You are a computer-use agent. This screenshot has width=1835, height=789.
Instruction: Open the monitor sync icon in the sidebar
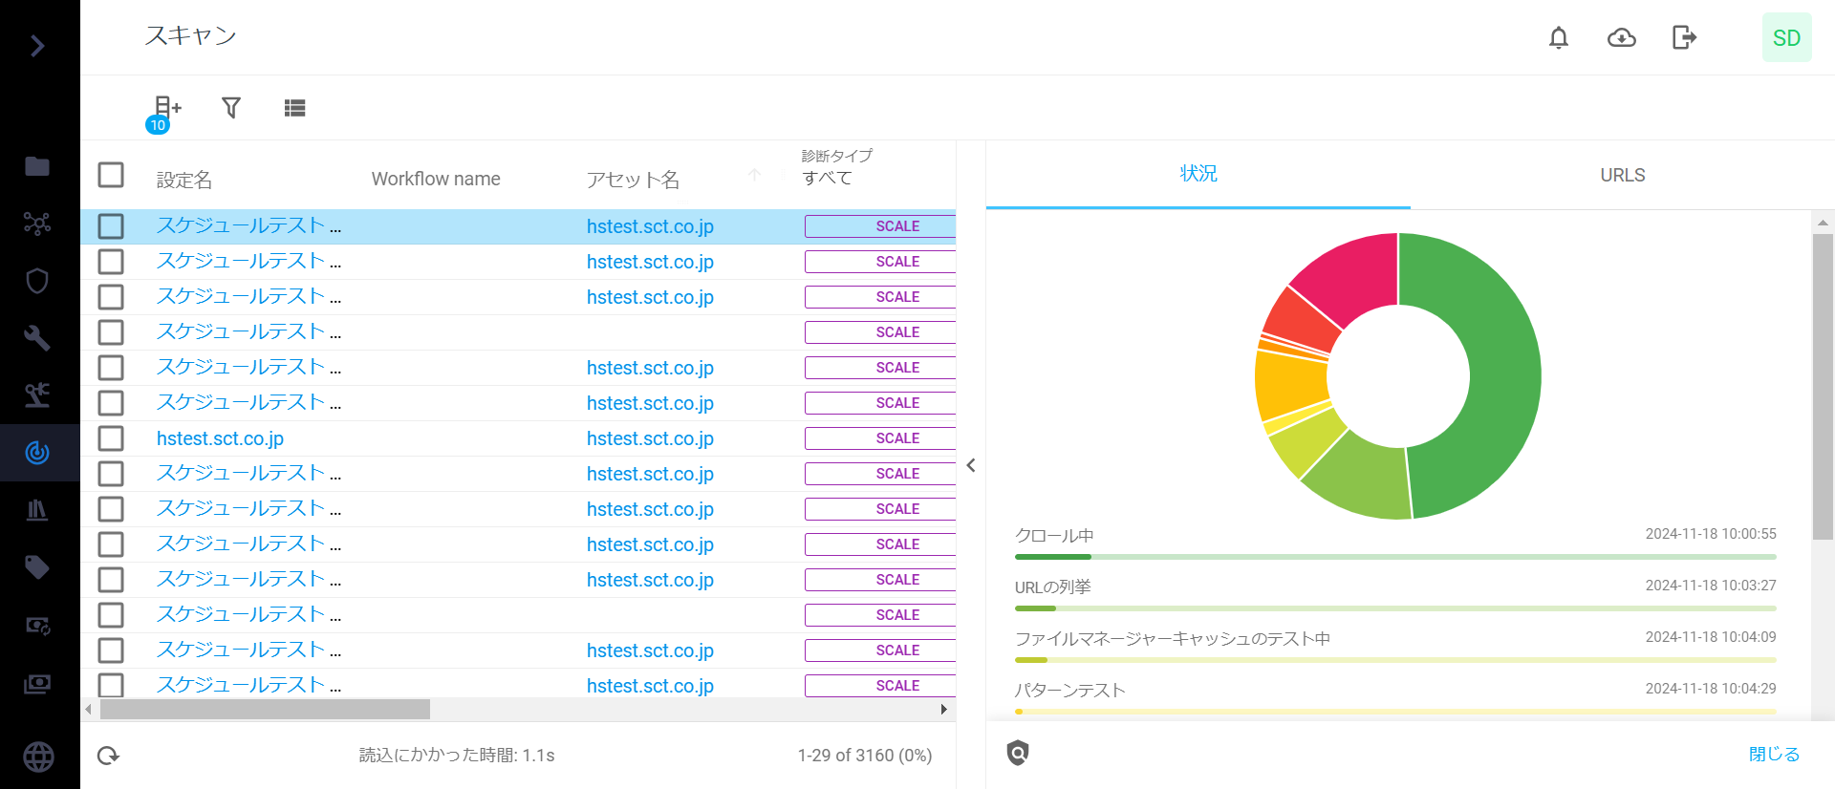click(x=37, y=626)
